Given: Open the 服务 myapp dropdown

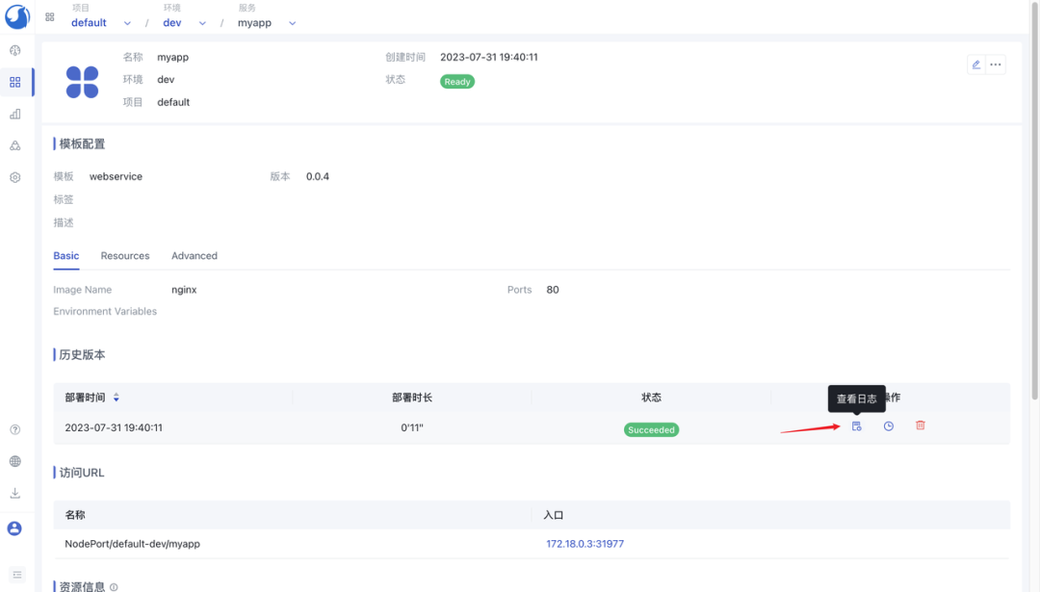Looking at the screenshot, I should [x=266, y=22].
